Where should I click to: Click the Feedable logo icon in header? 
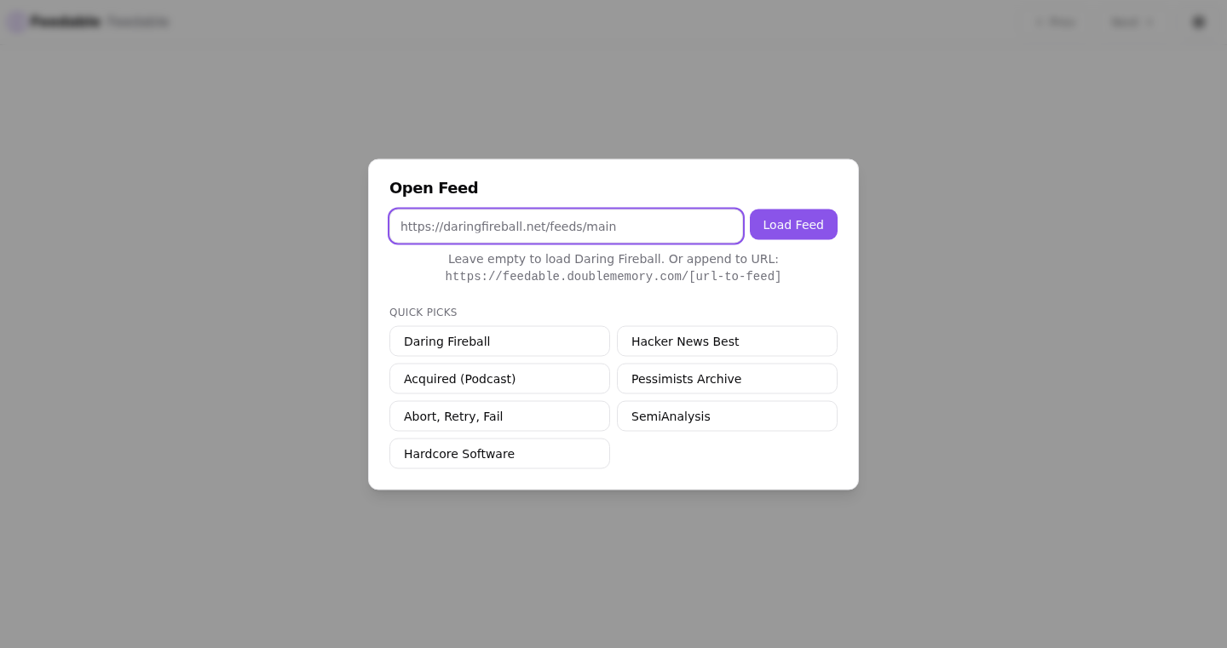tap(16, 22)
